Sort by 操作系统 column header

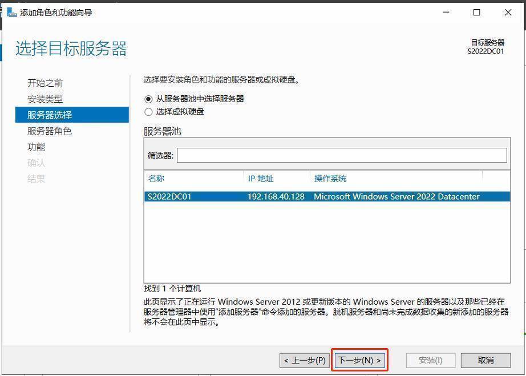(330, 179)
